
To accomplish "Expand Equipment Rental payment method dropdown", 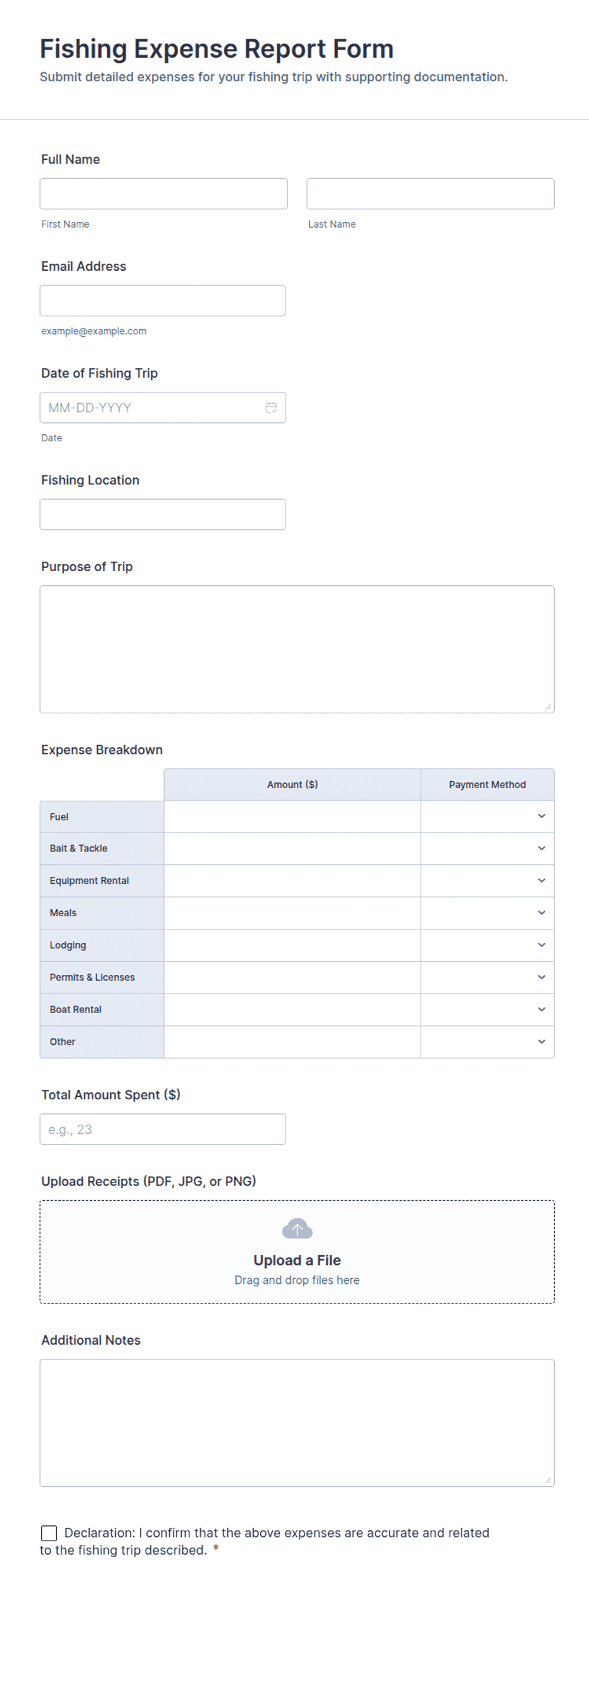I will click(x=487, y=881).
